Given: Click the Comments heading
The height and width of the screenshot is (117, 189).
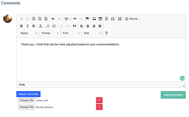Looking at the screenshot, I should pos(11,3).
